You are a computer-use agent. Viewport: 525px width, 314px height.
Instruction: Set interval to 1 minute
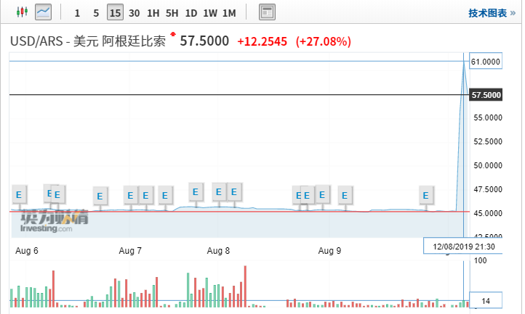click(77, 13)
